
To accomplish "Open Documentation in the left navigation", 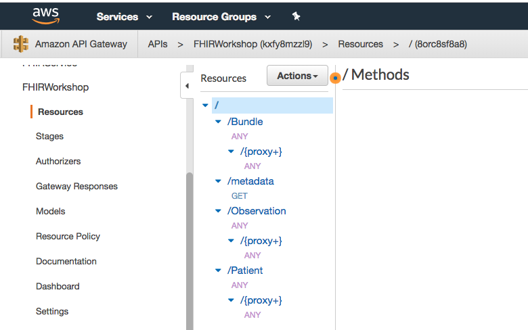I will click(x=66, y=261).
